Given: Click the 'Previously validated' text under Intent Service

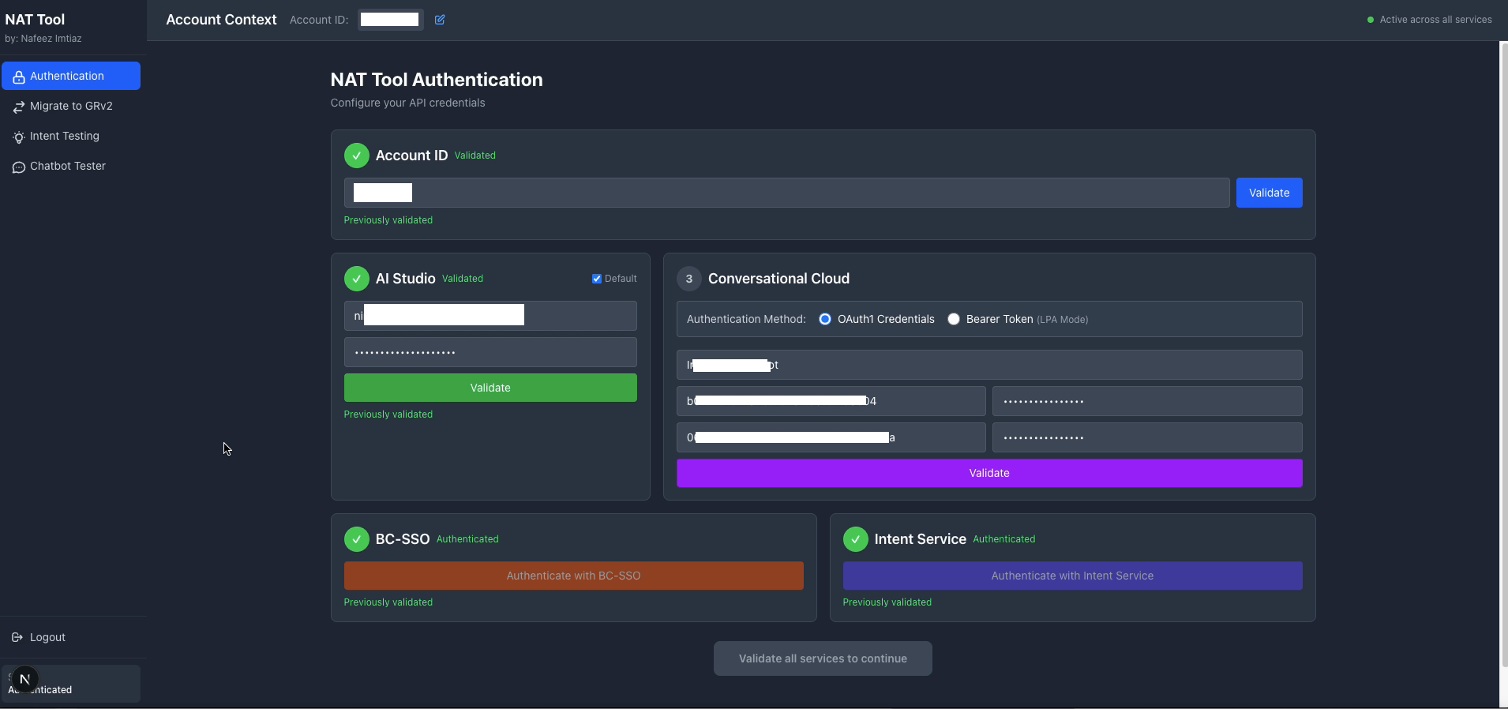Looking at the screenshot, I should (x=887, y=602).
